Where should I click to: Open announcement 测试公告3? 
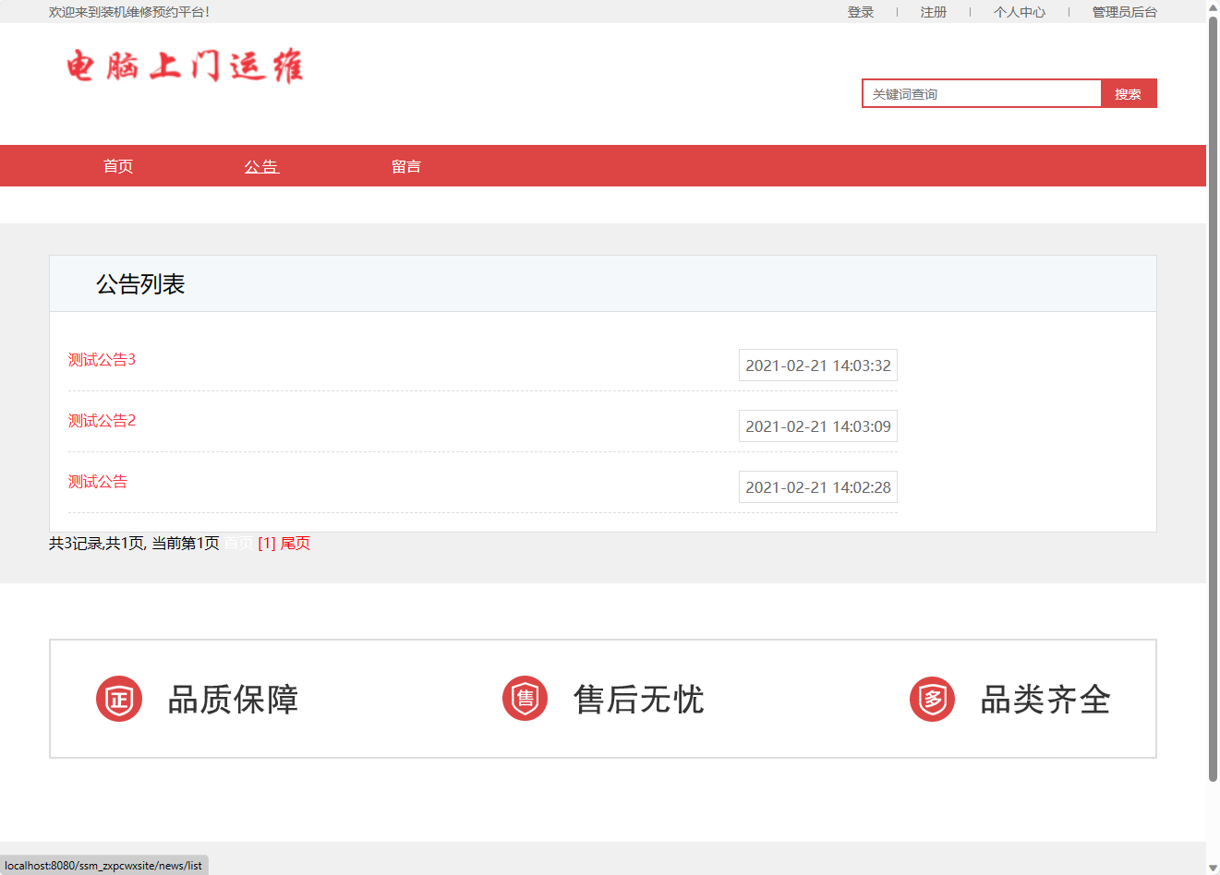[101, 359]
